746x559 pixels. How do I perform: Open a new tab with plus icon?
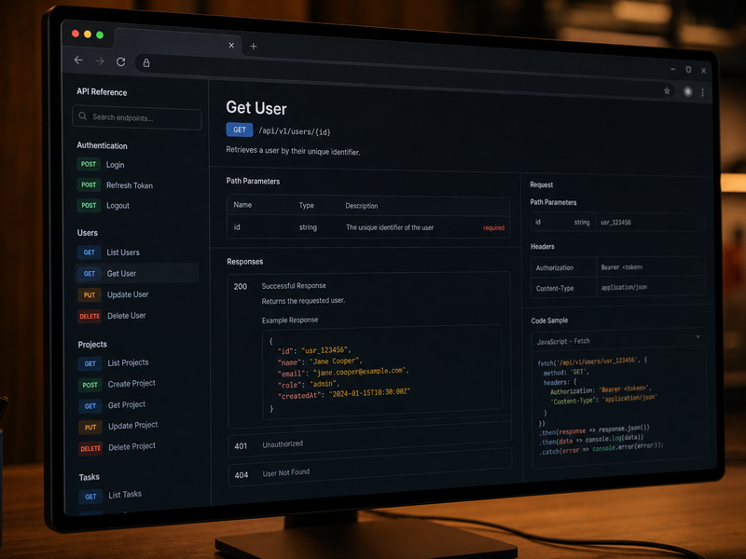click(x=253, y=46)
